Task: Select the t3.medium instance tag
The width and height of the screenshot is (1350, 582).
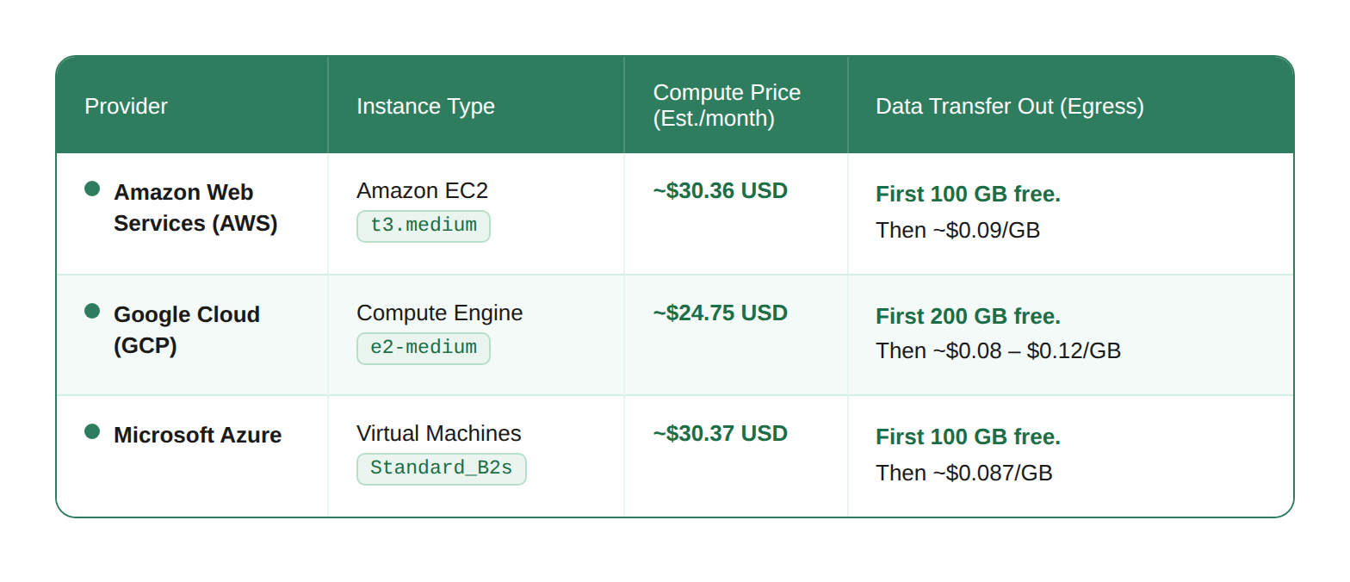Action: pos(424,226)
